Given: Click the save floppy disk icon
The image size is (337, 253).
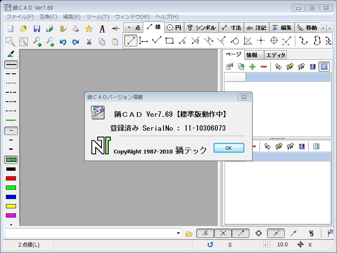Looking at the screenshot, I should pos(37,29).
